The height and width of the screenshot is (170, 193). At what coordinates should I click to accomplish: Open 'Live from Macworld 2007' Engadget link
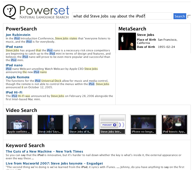point(54,163)
